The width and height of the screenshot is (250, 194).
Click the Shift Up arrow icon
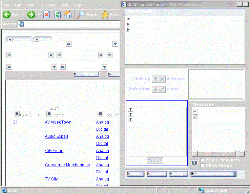(155, 79)
